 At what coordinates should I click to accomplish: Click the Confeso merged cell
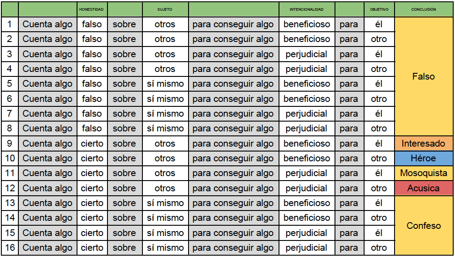pyautogui.click(x=423, y=226)
